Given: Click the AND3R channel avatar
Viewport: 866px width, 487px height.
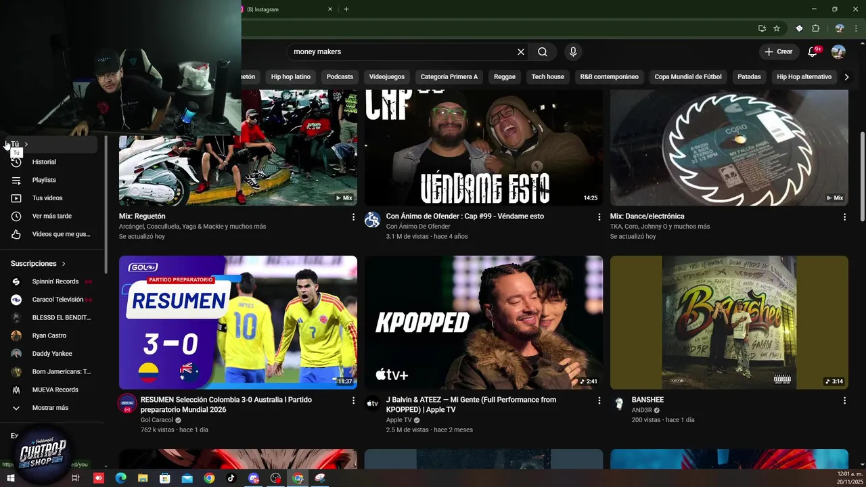Looking at the screenshot, I should coord(618,403).
